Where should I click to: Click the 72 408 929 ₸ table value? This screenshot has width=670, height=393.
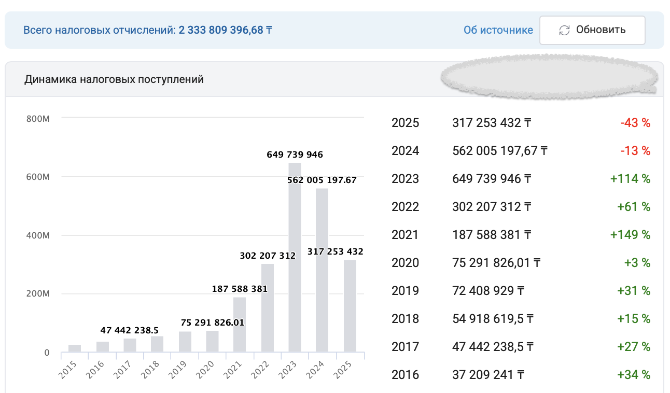488,291
